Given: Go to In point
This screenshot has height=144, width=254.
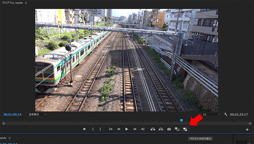Looking at the screenshot, I should pos(111,129).
